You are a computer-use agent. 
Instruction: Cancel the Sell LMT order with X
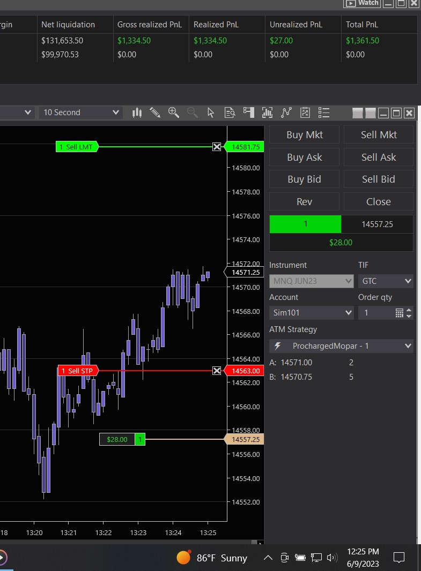coord(217,147)
